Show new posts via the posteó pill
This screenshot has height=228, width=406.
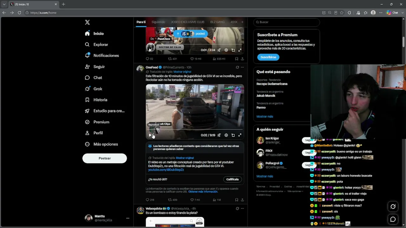[191, 34]
